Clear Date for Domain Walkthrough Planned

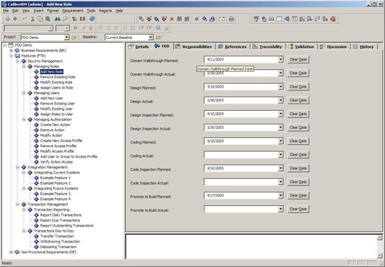[298, 60]
